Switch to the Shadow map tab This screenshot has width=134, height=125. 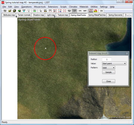tap(39, 15)
